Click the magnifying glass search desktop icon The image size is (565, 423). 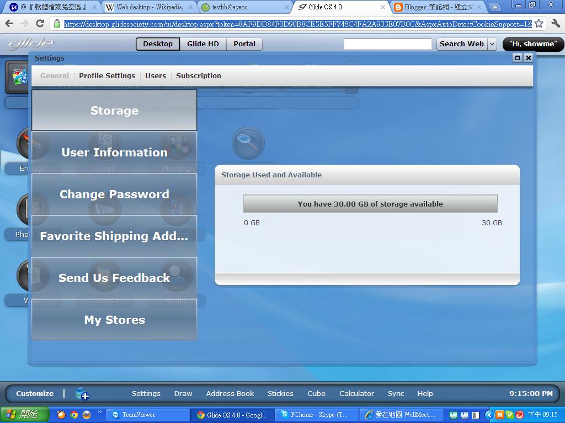pos(248,143)
